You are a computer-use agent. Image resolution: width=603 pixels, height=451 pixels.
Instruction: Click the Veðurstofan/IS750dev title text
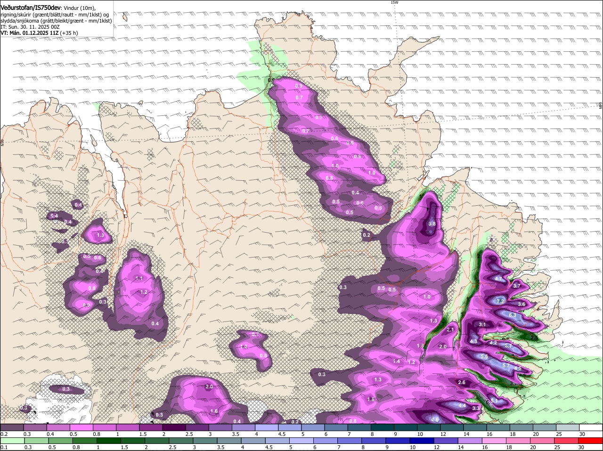[x=30, y=8]
